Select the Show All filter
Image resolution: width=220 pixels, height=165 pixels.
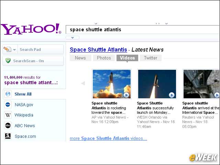[x=23, y=94]
